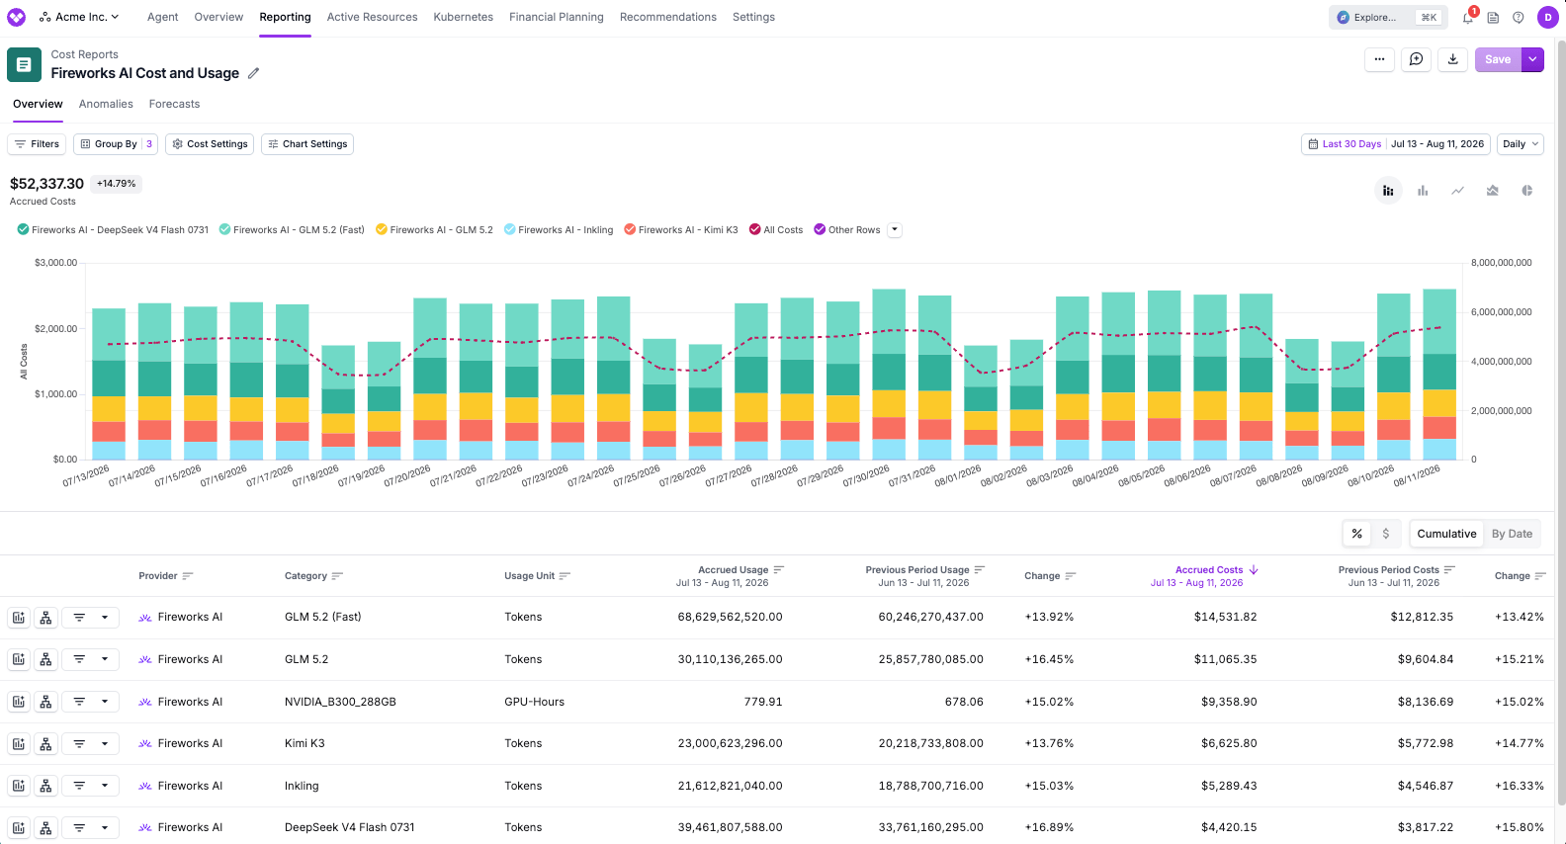This screenshot has height=844, width=1566.
Task: Open the documentation page icon in header
Action: 1493,17
